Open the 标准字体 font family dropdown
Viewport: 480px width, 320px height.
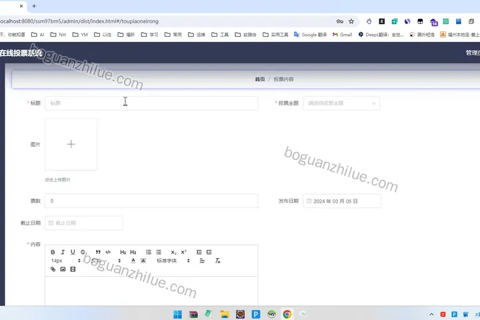pos(173,261)
